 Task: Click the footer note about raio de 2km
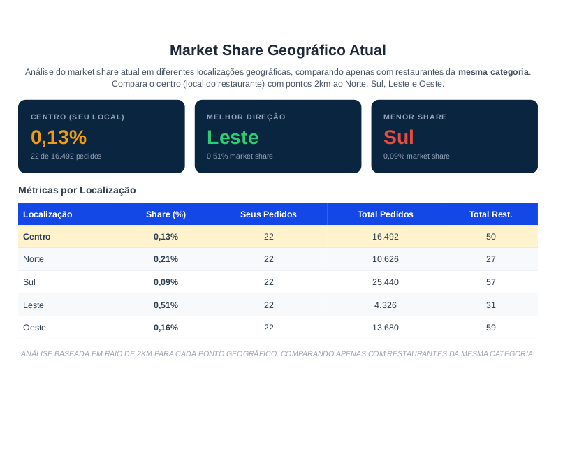click(277, 353)
